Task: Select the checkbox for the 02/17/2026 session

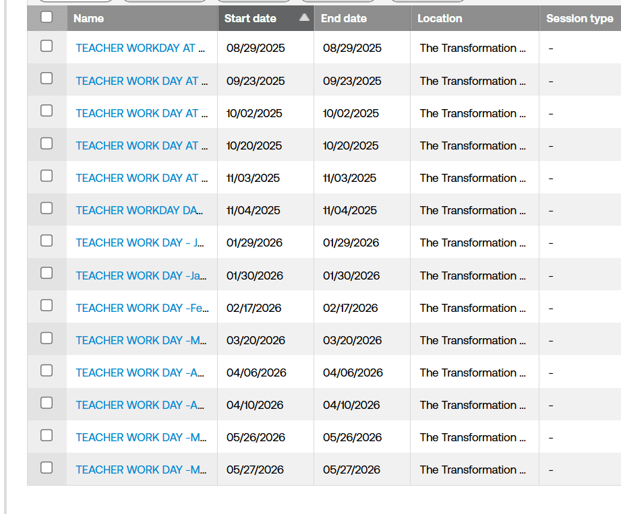Action: 47,305
